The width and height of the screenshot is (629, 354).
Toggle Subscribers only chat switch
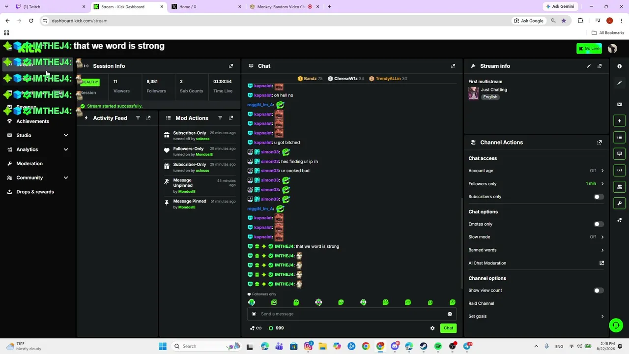pos(598,197)
